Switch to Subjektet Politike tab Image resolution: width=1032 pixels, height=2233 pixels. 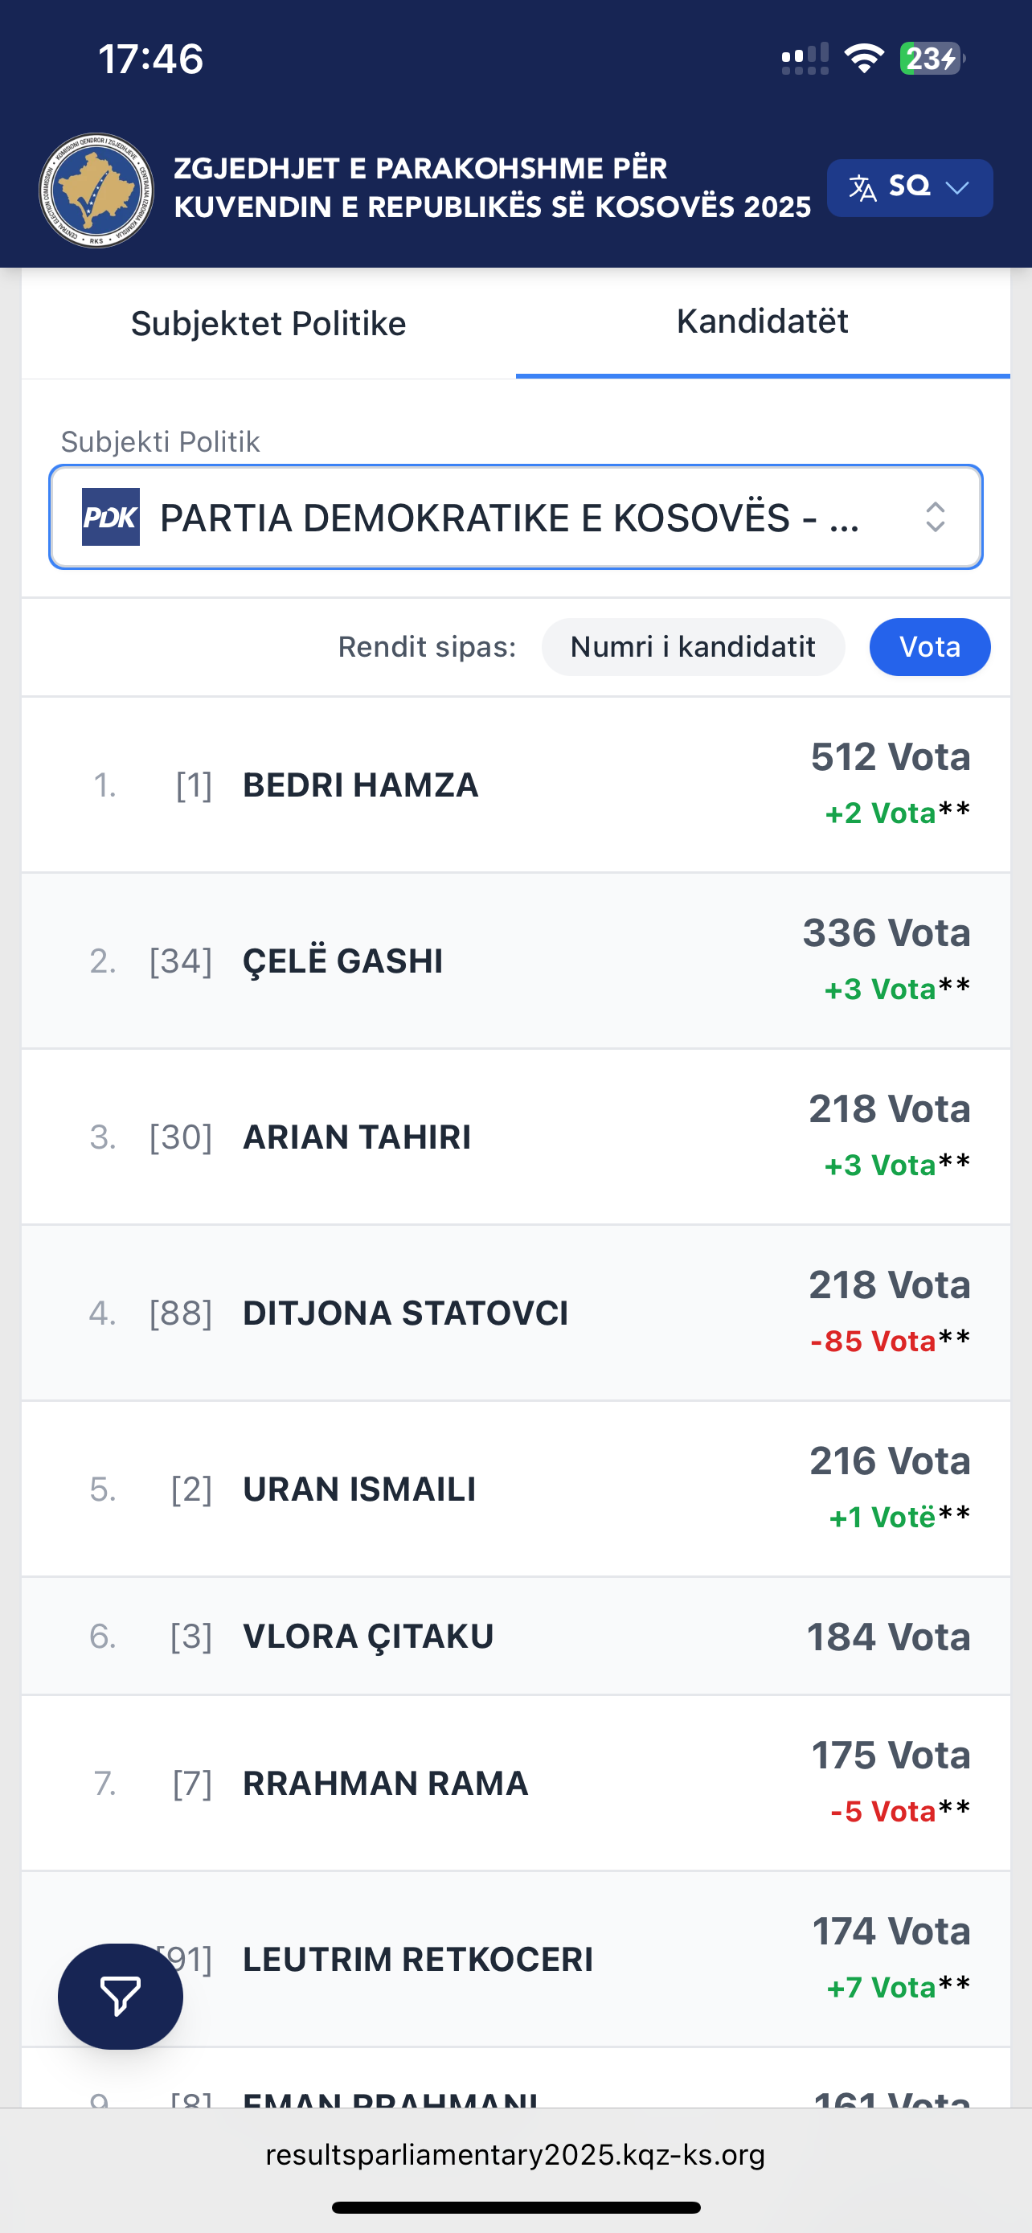pyautogui.click(x=268, y=323)
